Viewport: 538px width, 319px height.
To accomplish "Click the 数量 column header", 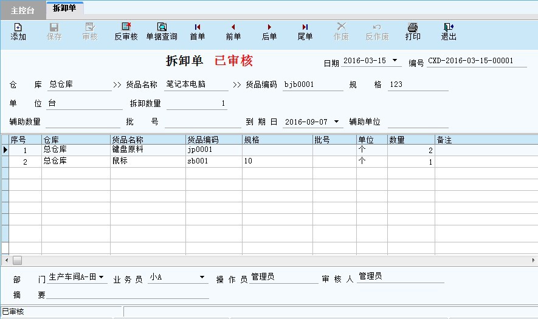I will [x=411, y=140].
